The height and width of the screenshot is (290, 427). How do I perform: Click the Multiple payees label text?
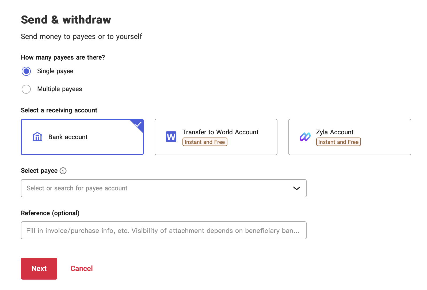point(60,89)
